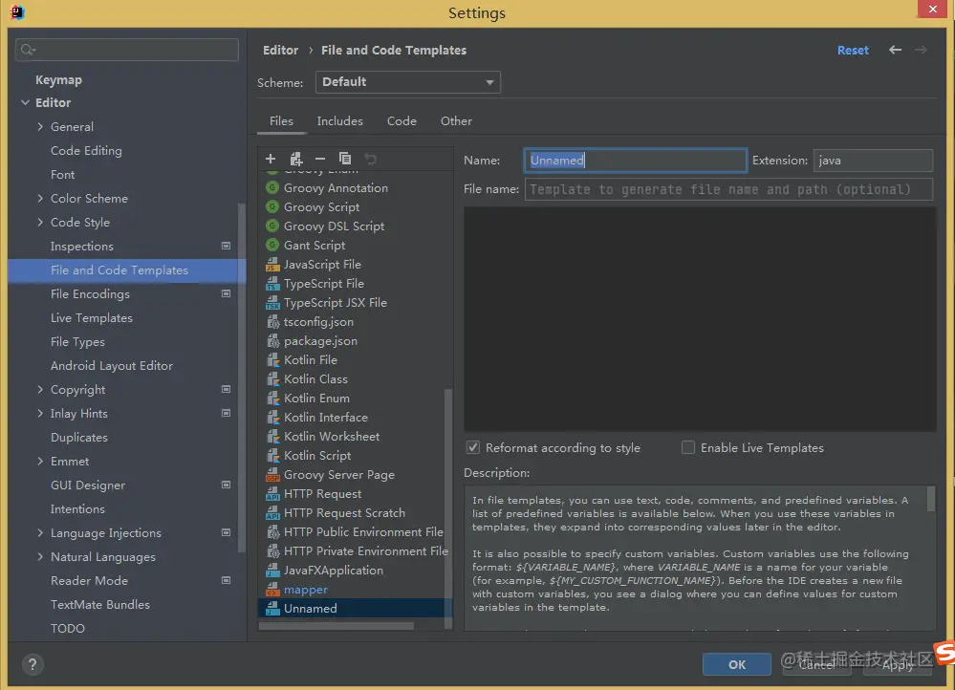Viewport: 955px width, 690px height.
Task: Click the TypeScript File template icon
Action: point(272,283)
